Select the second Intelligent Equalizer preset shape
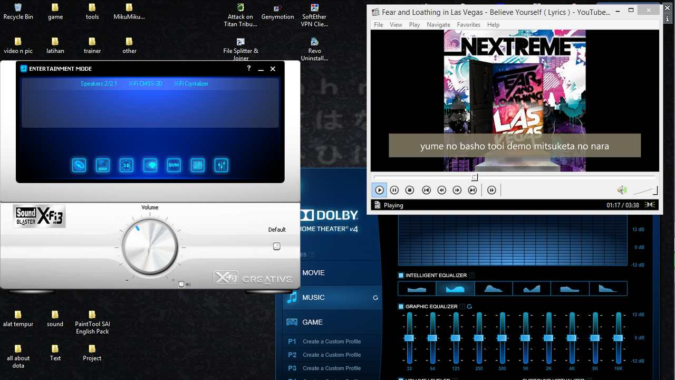Viewport: 675px width, 380px height. point(455,288)
